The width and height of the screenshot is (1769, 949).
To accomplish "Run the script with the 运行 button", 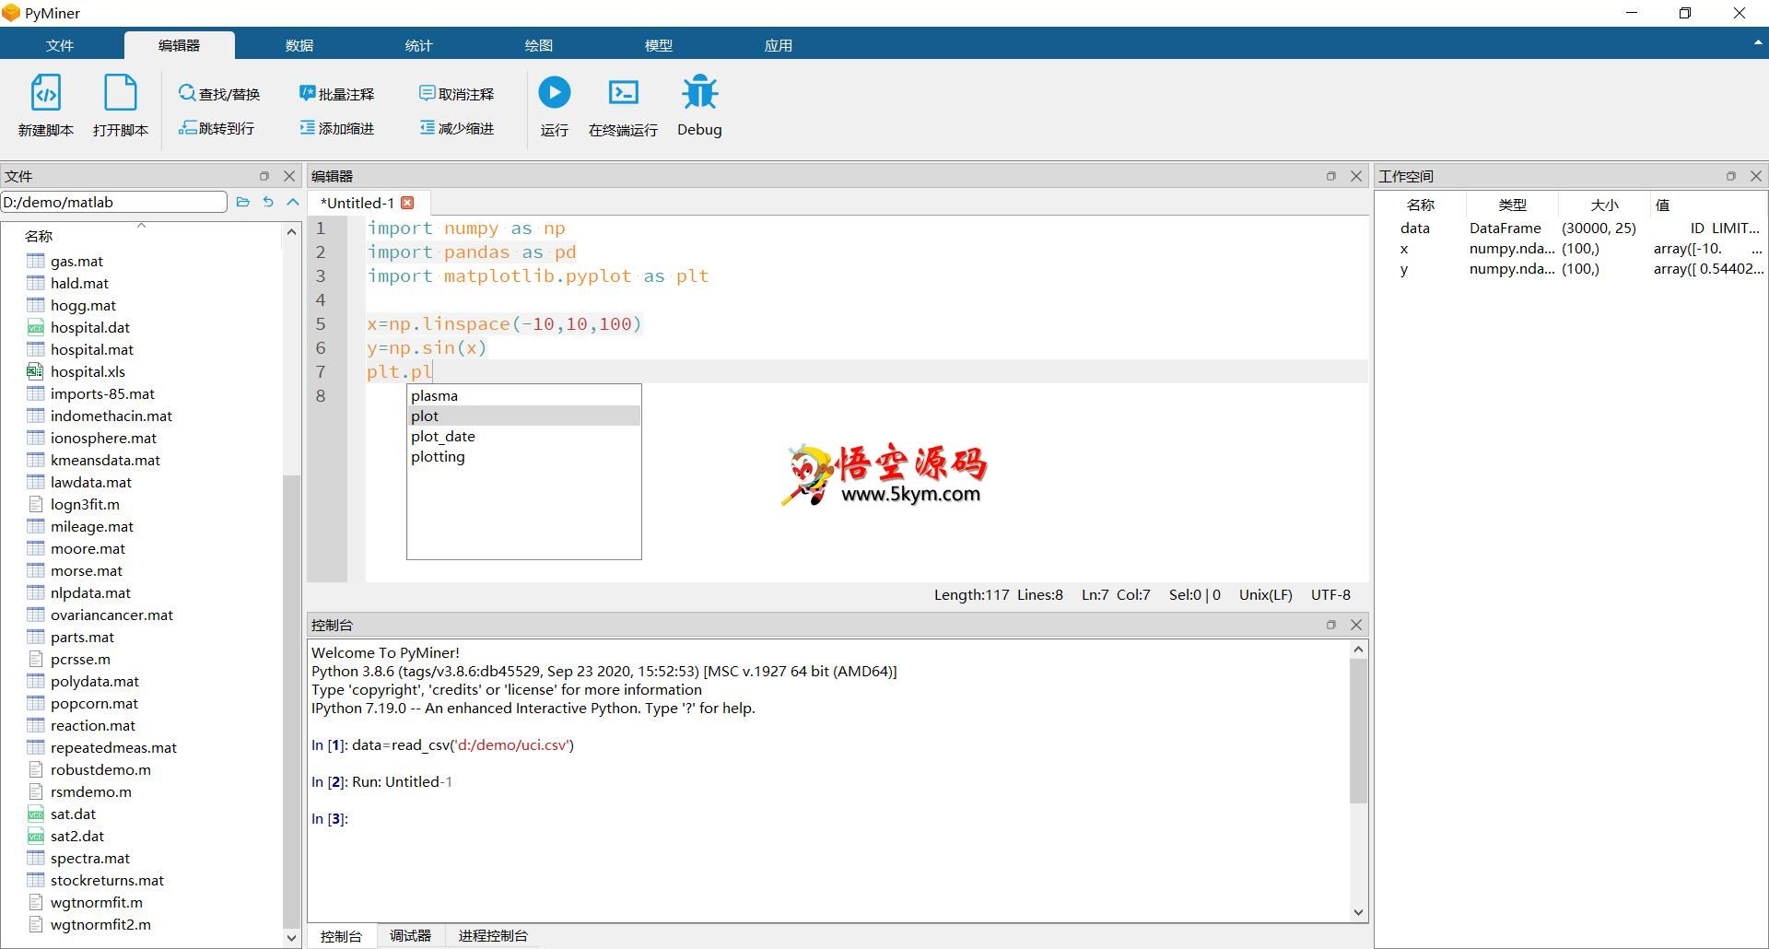I will click(555, 106).
